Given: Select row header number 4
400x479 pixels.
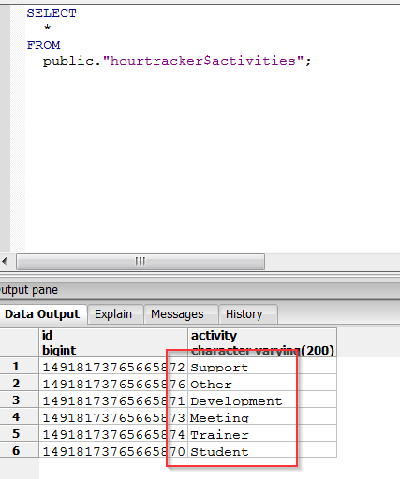Looking at the screenshot, I should (x=20, y=416).
